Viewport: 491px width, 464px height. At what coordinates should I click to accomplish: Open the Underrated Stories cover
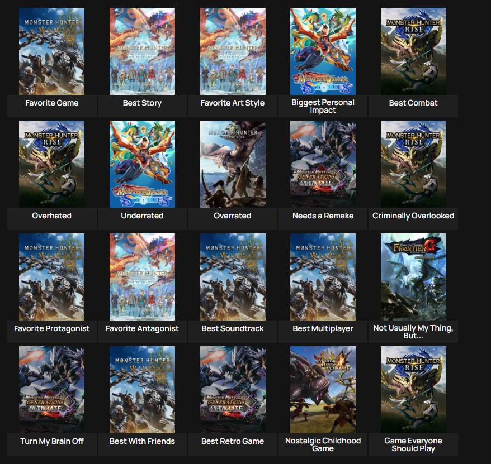pos(142,164)
